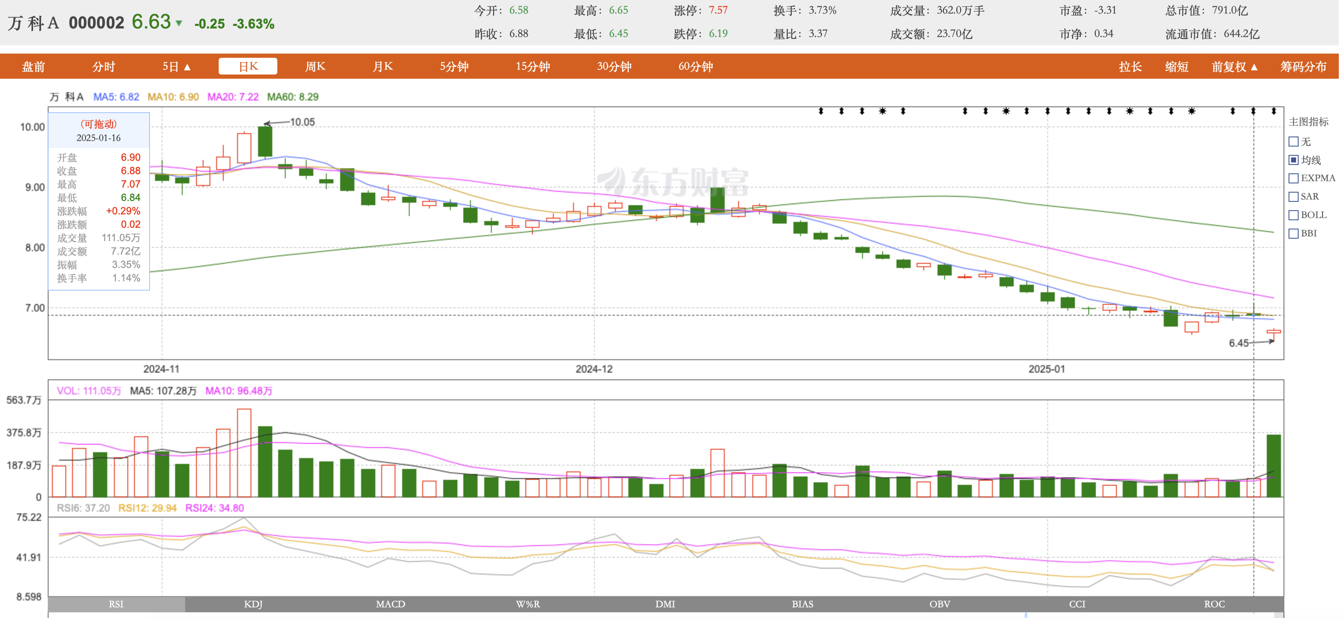Click the leftmost arrow event marker on chart top
Screen dimensions: 1343x618
[x=821, y=111]
